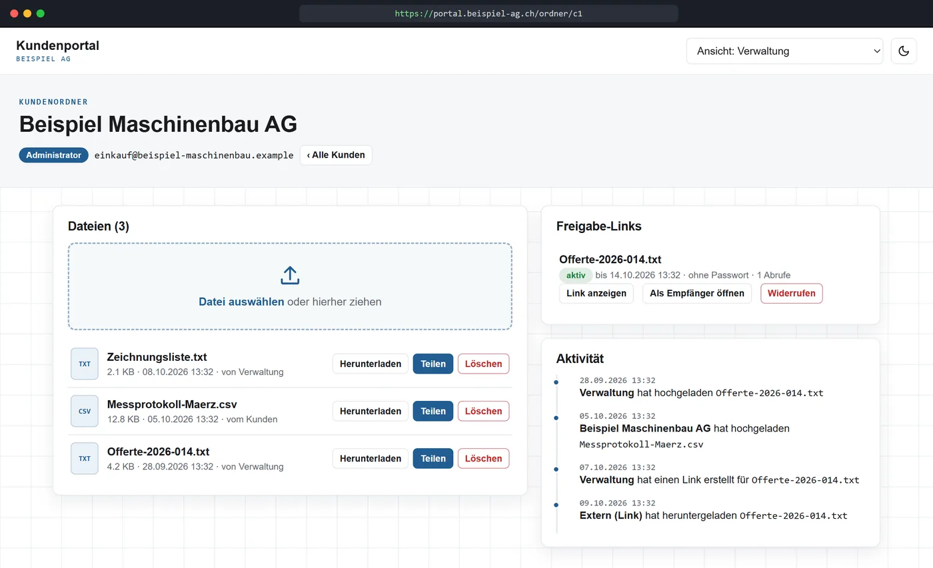Click Offerte-2026-014.txt title under Freigabe-Links
This screenshot has height=568, width=933.
(610, 260)
